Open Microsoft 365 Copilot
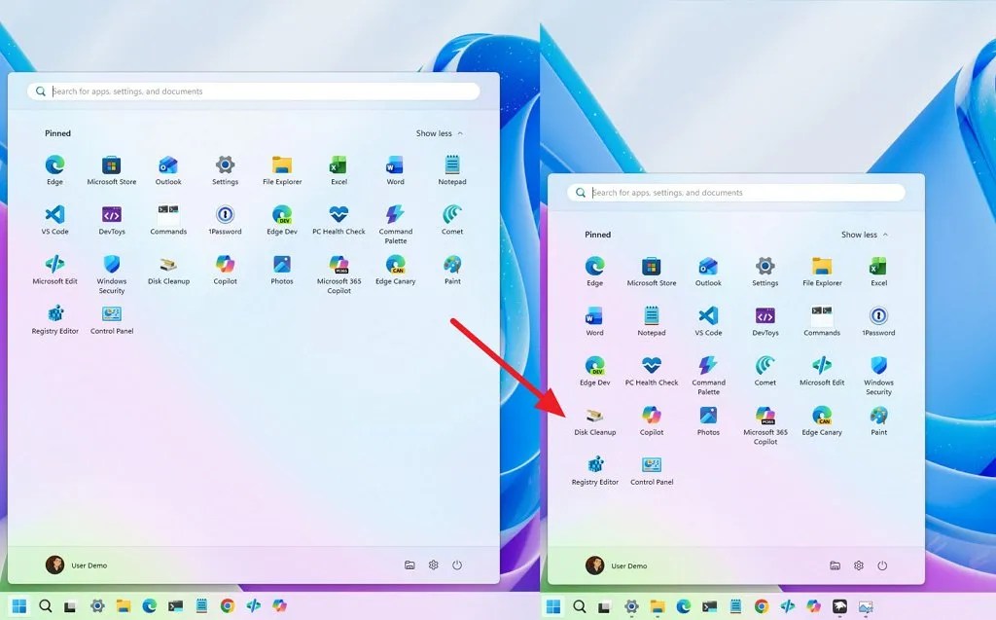The height and width of the screenshot is (620, 996). coord(338,266)
